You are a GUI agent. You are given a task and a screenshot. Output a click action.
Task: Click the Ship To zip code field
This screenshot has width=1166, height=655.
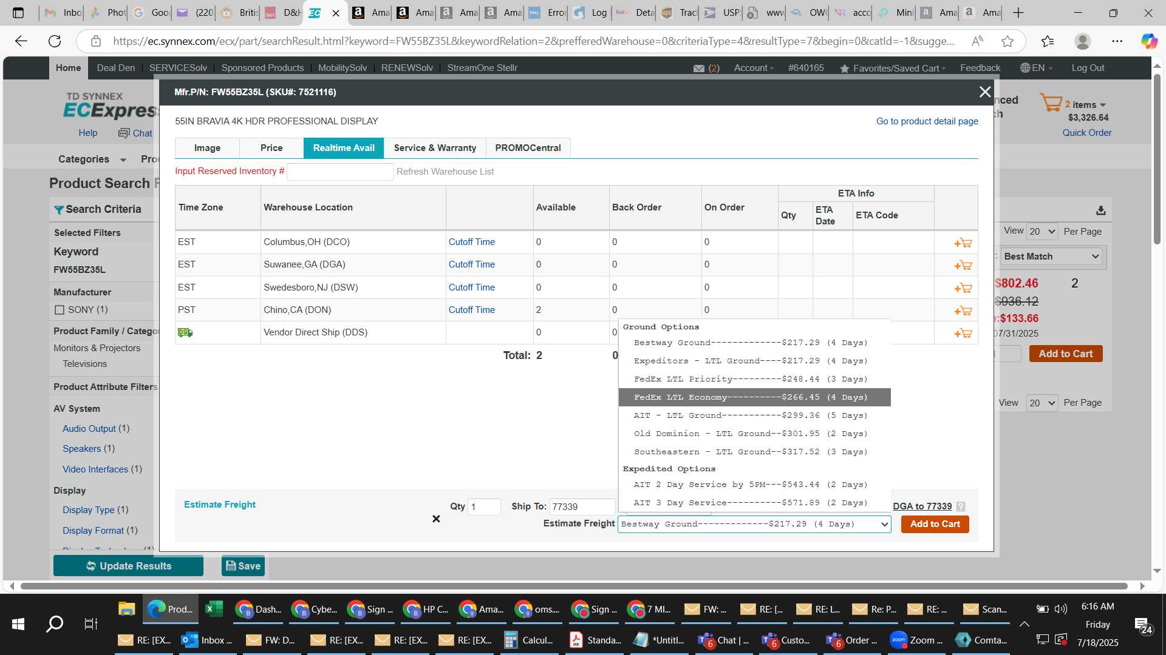[x=582, y=507]
